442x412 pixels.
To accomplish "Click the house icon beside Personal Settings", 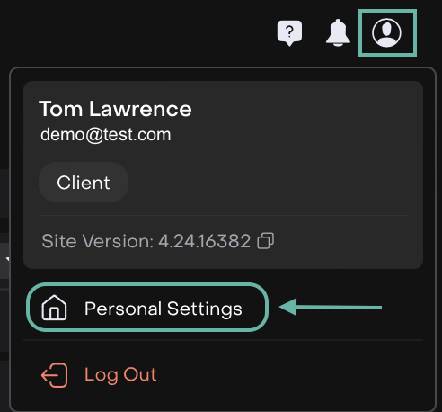I will point(54,308).
